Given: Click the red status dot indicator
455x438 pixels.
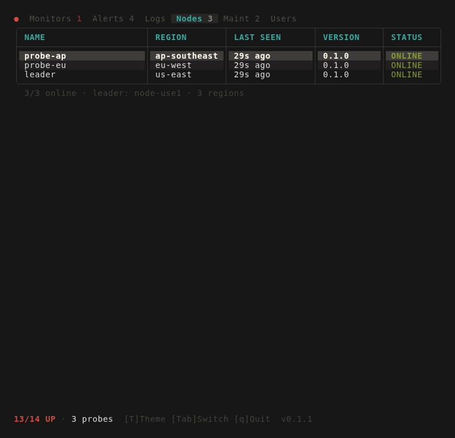Looking at the screenshot, I should click(16, 19).
